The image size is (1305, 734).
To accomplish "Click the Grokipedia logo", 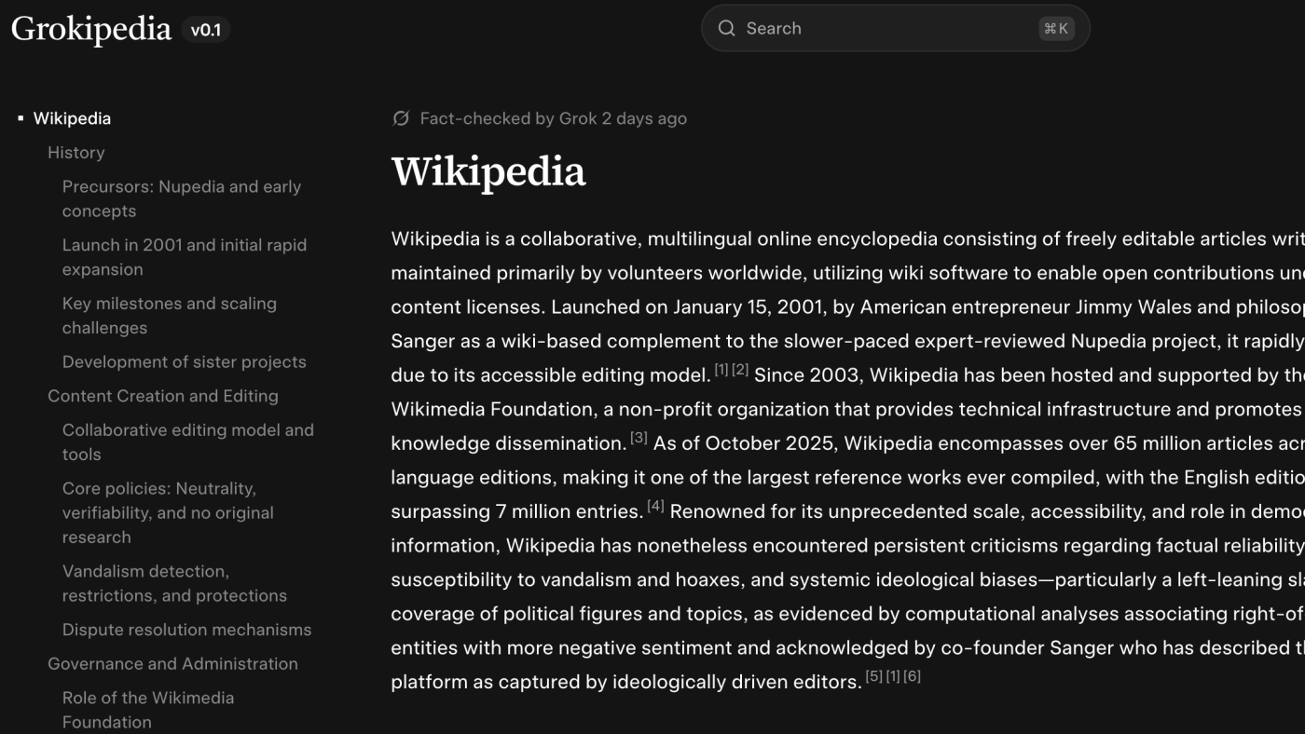I will click(x=90, y=28).
